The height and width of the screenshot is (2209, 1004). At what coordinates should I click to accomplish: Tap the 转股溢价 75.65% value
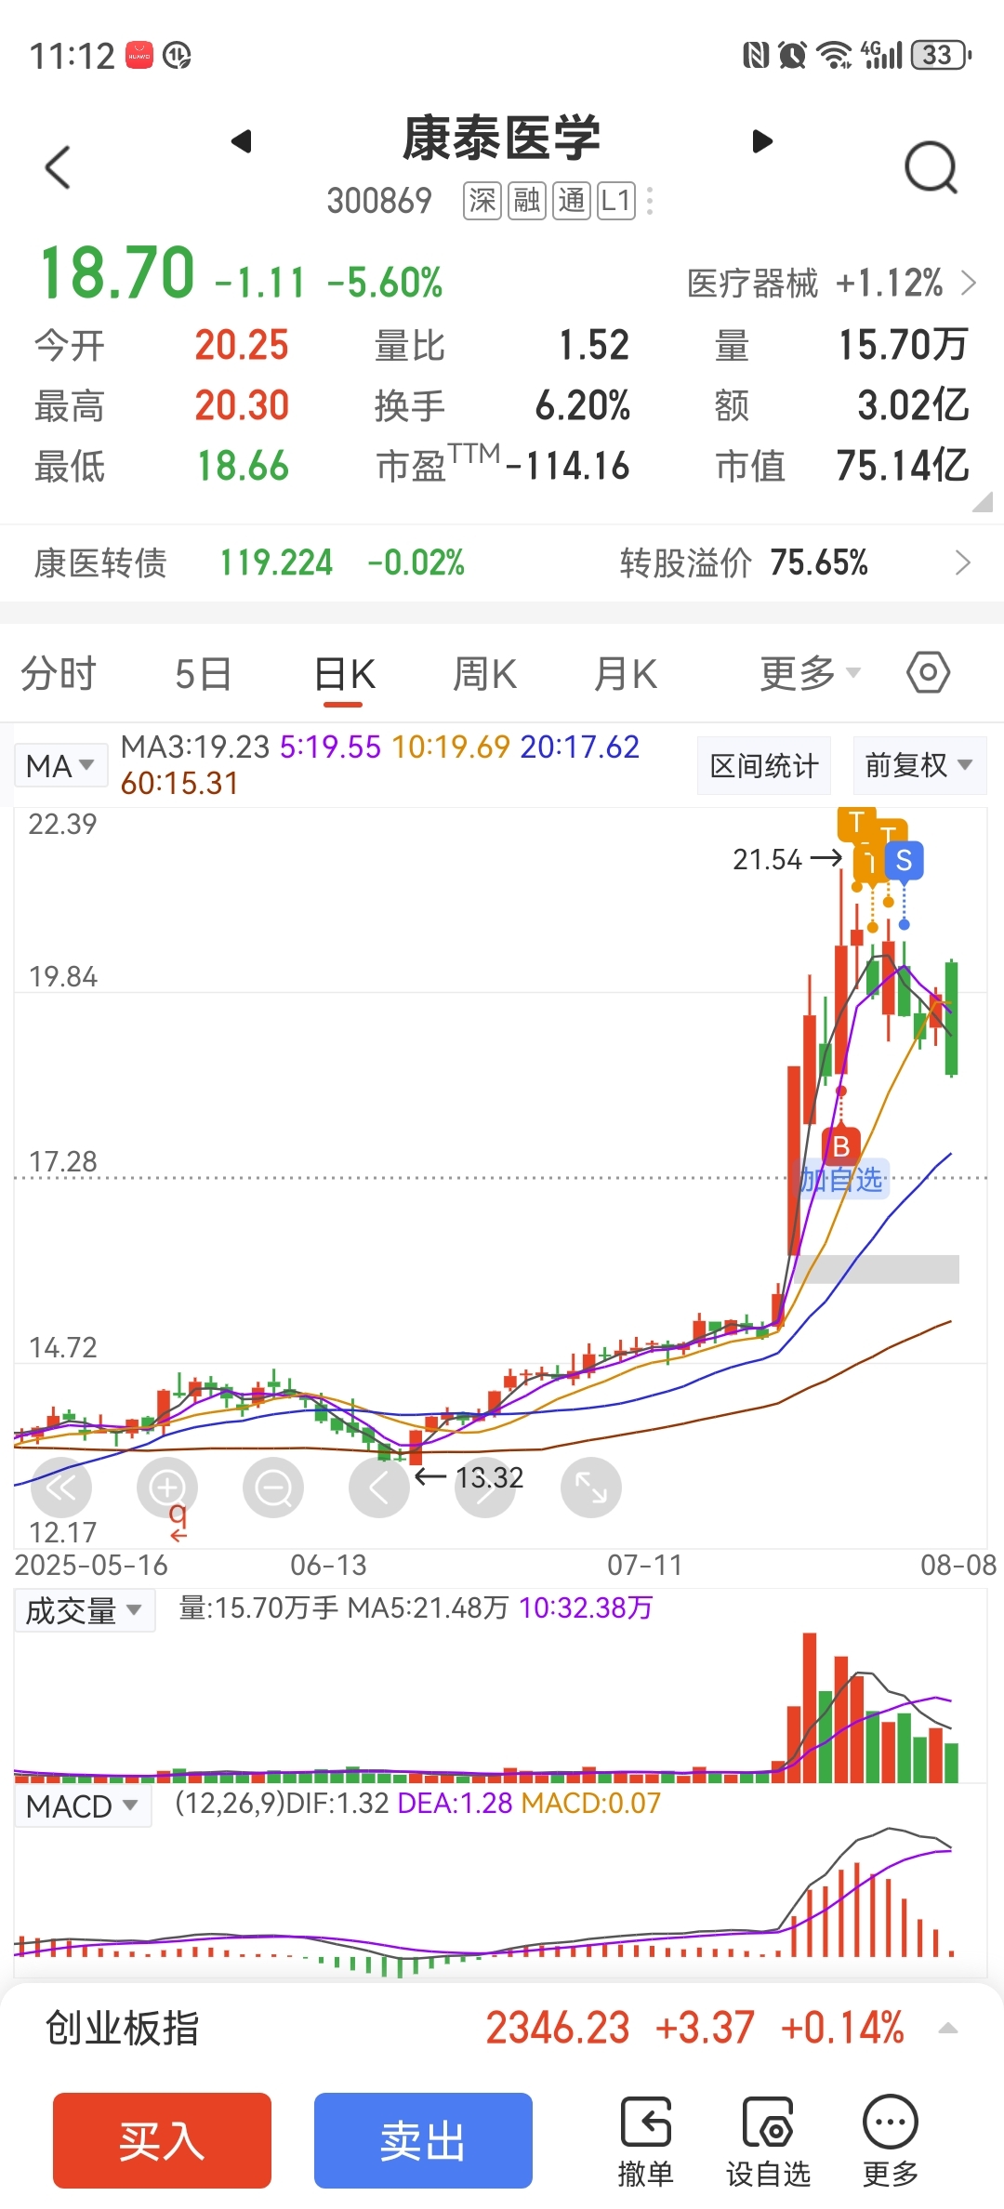pyautogui.click(x=818, y=562)
